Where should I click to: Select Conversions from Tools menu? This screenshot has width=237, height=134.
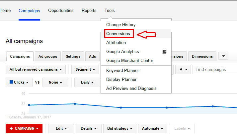click(118, 34)
